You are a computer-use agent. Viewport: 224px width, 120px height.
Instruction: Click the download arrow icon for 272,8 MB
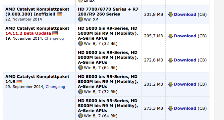pyautogui.click(x=171, y=60)
